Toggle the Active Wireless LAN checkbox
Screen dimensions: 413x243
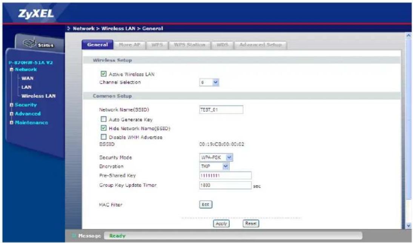103,74
